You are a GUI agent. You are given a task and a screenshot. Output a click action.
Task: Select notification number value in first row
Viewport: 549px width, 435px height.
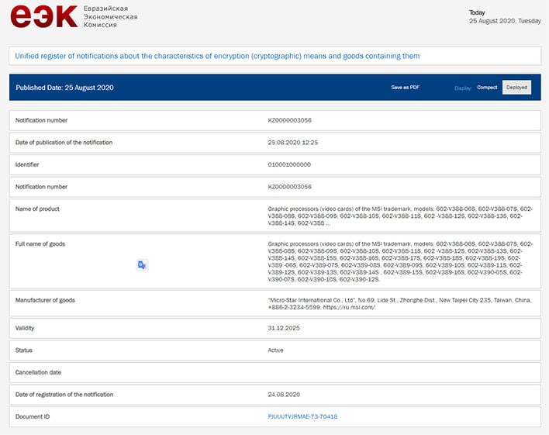click(x=289, y=120)
